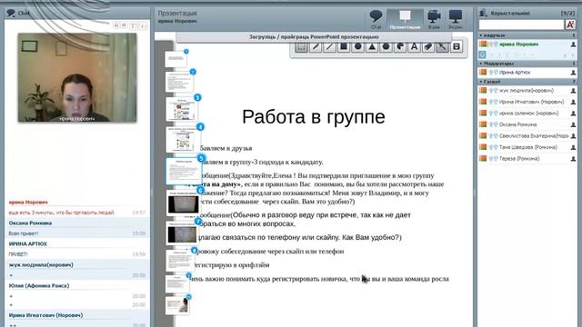
Task: Click person icon beside ирина Норович
Action: pyautogui.click(x=573, y=45)
